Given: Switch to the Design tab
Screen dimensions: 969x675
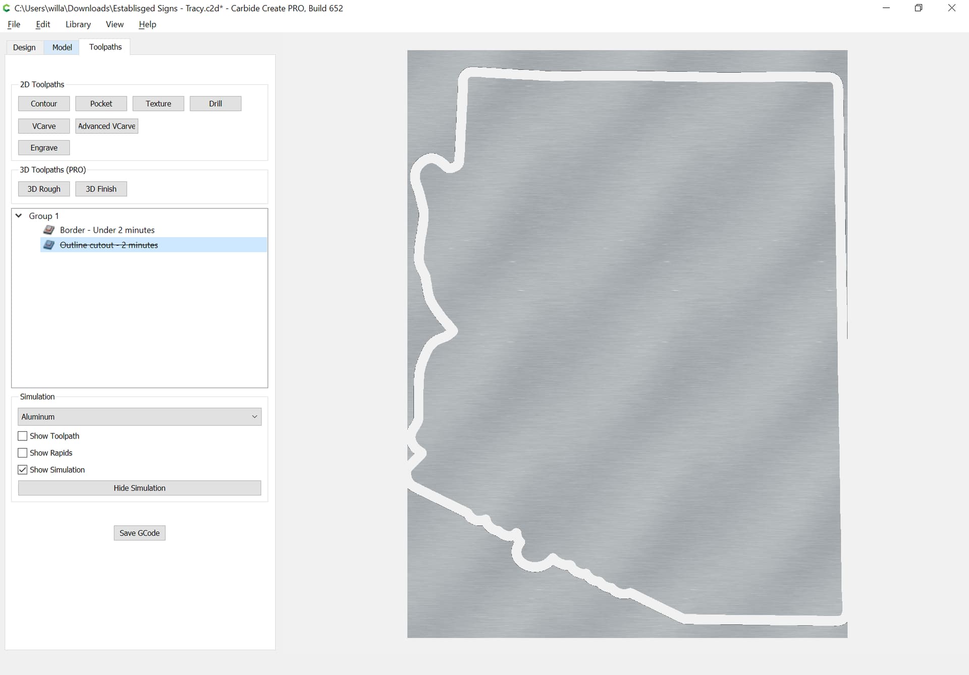Looking at the screenshot, I should click(x=24, y=47).
